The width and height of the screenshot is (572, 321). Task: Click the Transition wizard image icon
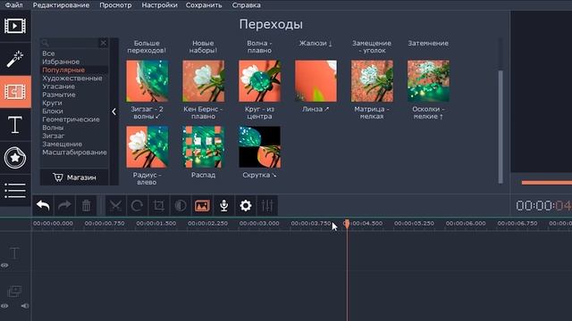click(202, 206)
